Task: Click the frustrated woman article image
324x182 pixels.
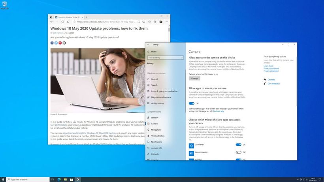Action: click(x=98, y=81)
